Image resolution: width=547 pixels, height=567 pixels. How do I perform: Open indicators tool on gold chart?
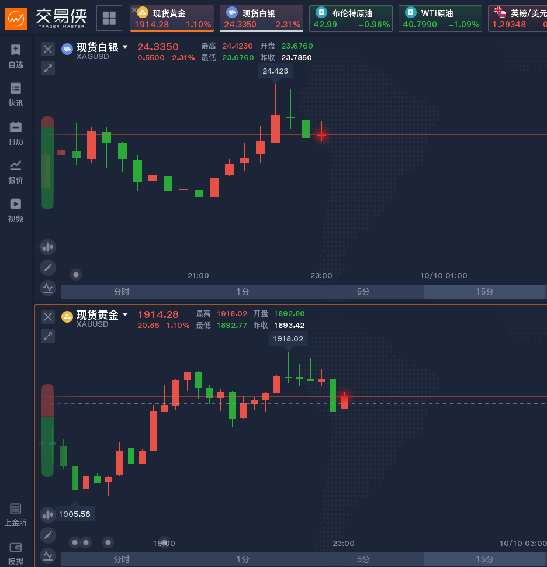[48, 556]
